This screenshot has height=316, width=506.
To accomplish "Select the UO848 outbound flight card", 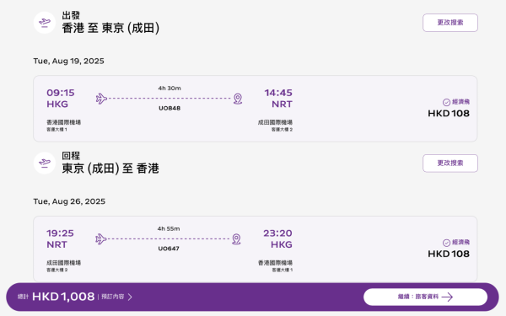I will [x=256, y=109].
